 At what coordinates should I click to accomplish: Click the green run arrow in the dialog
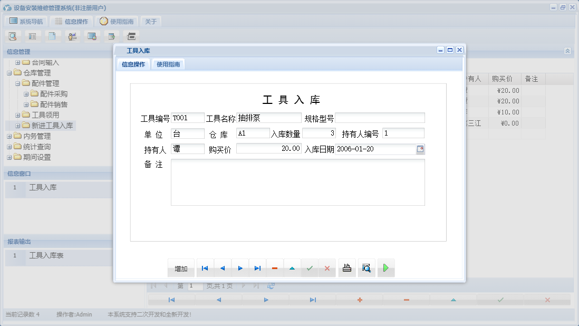tap(385, 268)
